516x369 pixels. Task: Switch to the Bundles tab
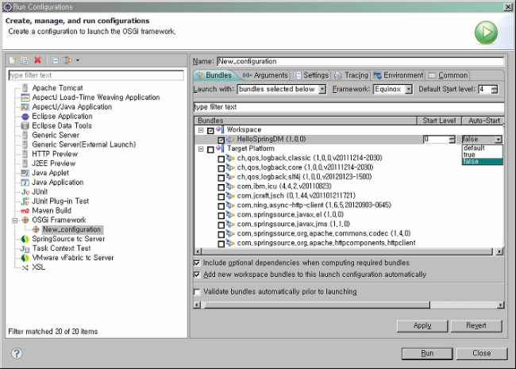(x=214, y=75)
